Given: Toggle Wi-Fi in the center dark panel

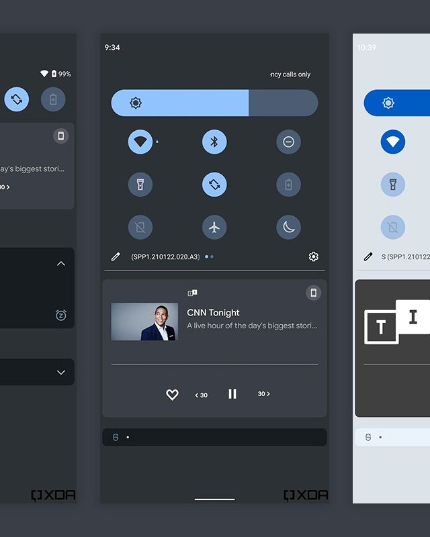Looking at the screenshot, I should pyautogui.click(x=140, y=142).
